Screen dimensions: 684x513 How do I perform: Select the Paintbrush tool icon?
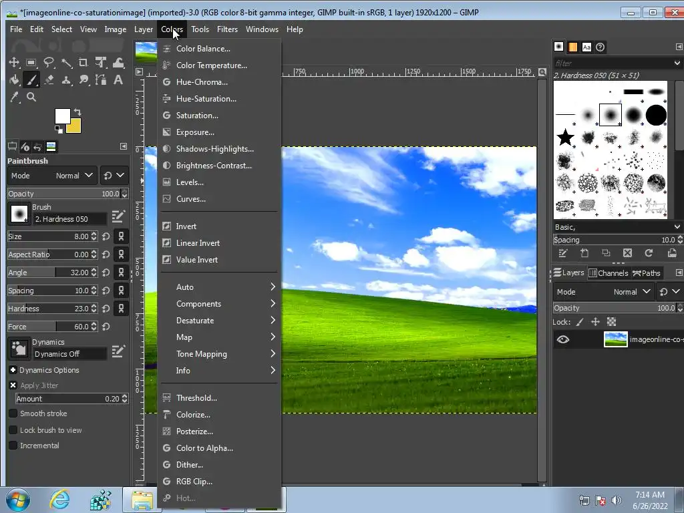click(31, 80)
